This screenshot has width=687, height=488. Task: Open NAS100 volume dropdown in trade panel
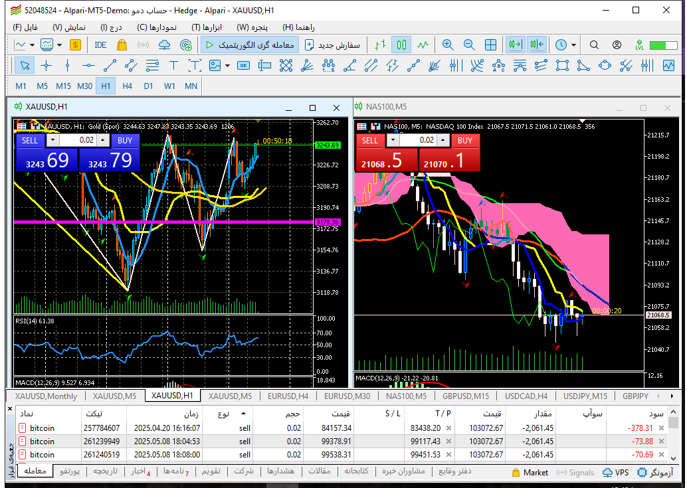[393, 140]
